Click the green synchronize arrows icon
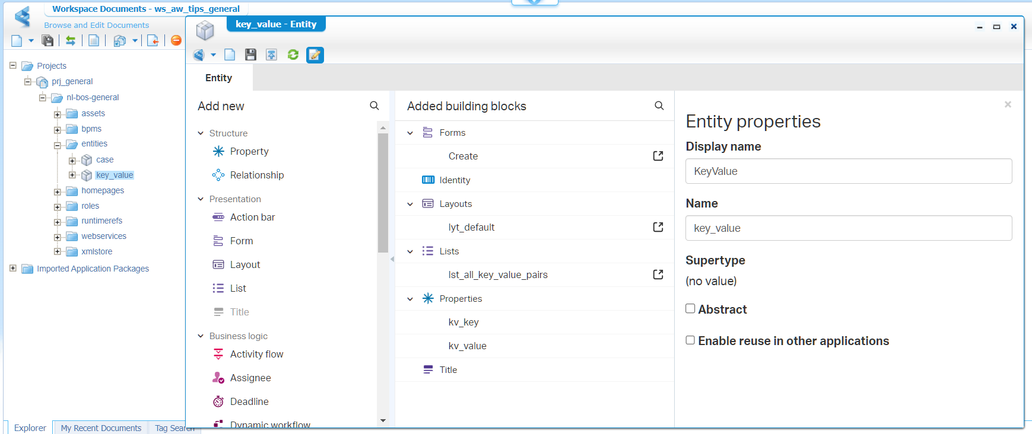Screen dimensions: 1032x434 coord(71,40)
